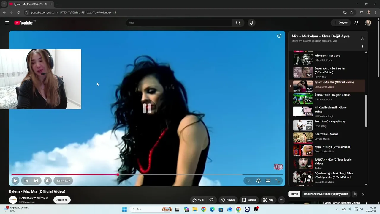Viewport: 380px width, 214px height.
Task: Play Mirkelam - Her Gece from playlist
Action: click(x=327, y=59)
